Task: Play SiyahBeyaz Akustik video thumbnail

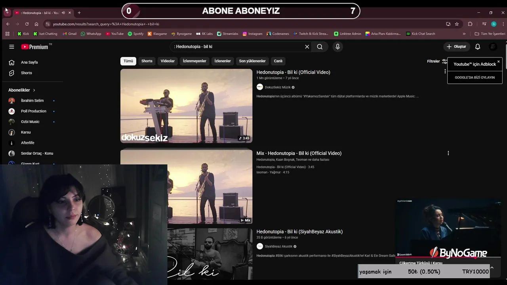Action: pos(210,254)
